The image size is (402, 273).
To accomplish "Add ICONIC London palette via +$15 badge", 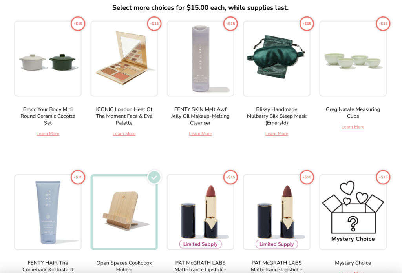I will click(154, 24).
